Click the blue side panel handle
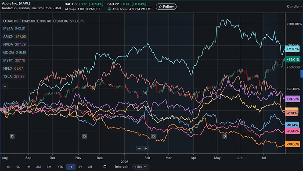 302,74
